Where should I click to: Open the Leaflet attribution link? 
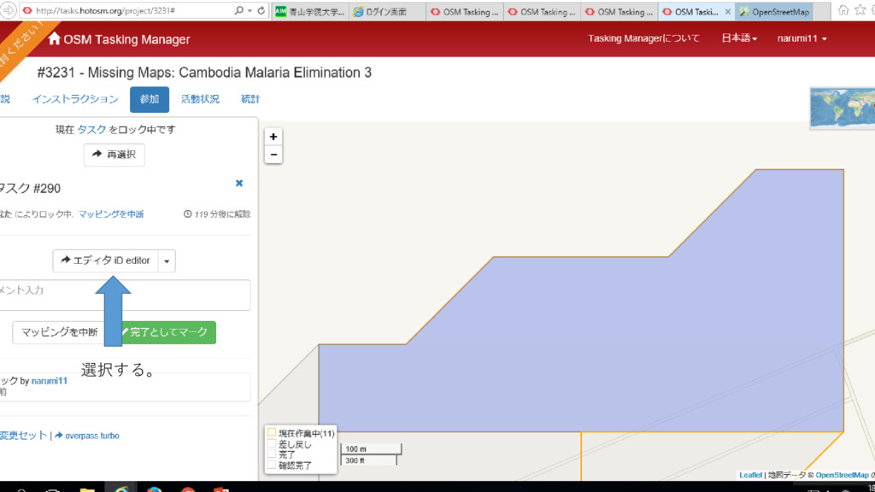point(750,475)
